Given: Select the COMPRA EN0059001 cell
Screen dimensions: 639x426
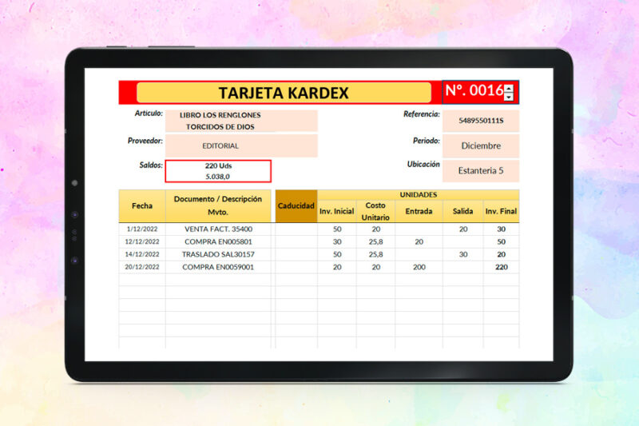Looking at the screenshot, I should click(218, 267).
